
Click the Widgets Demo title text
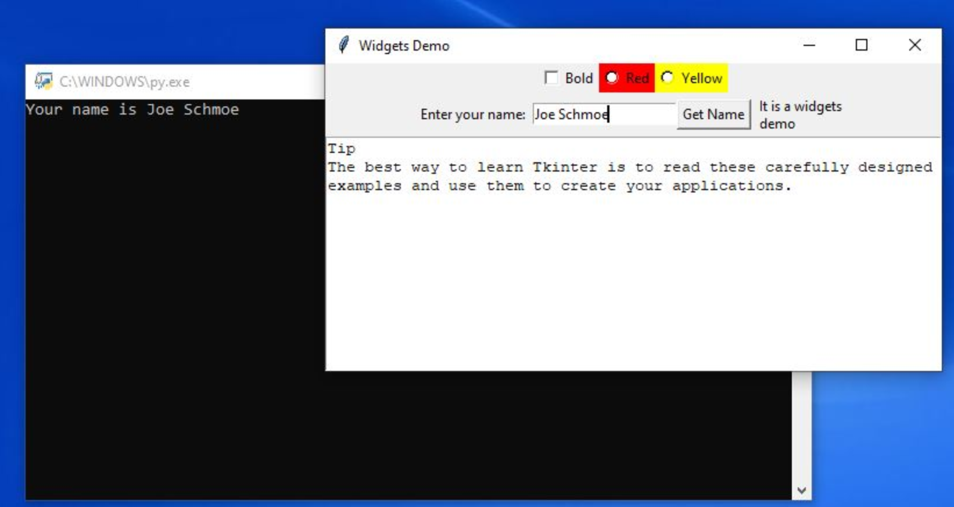(404, 46)
